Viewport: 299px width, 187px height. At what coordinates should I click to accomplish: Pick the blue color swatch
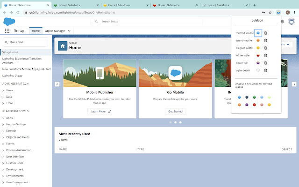[x=239, y=97]
